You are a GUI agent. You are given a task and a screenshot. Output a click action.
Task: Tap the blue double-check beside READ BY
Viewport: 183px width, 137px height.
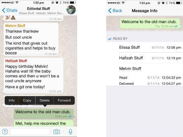[x=110, y=39]
